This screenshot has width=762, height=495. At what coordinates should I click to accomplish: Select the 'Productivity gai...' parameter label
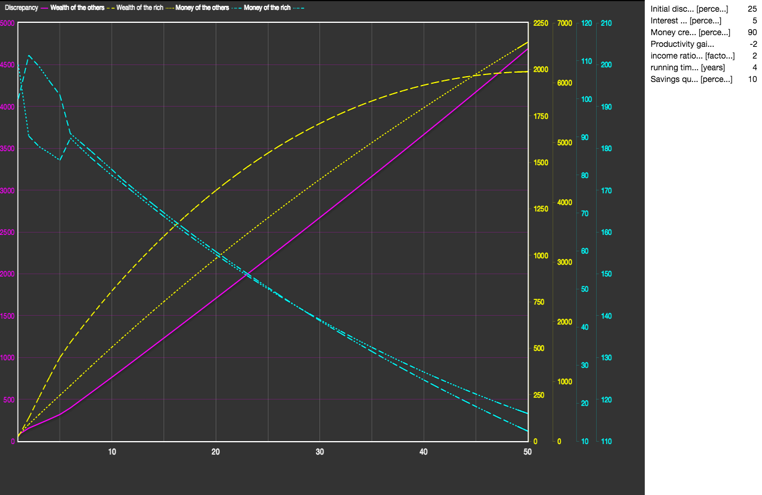pos(682,44)
